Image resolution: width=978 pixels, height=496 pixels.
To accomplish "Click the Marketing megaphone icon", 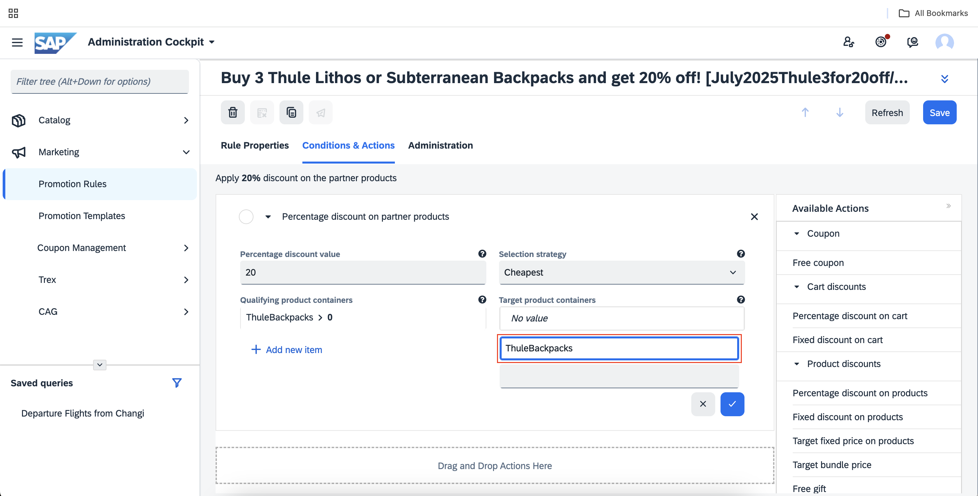I will [19, 152].
